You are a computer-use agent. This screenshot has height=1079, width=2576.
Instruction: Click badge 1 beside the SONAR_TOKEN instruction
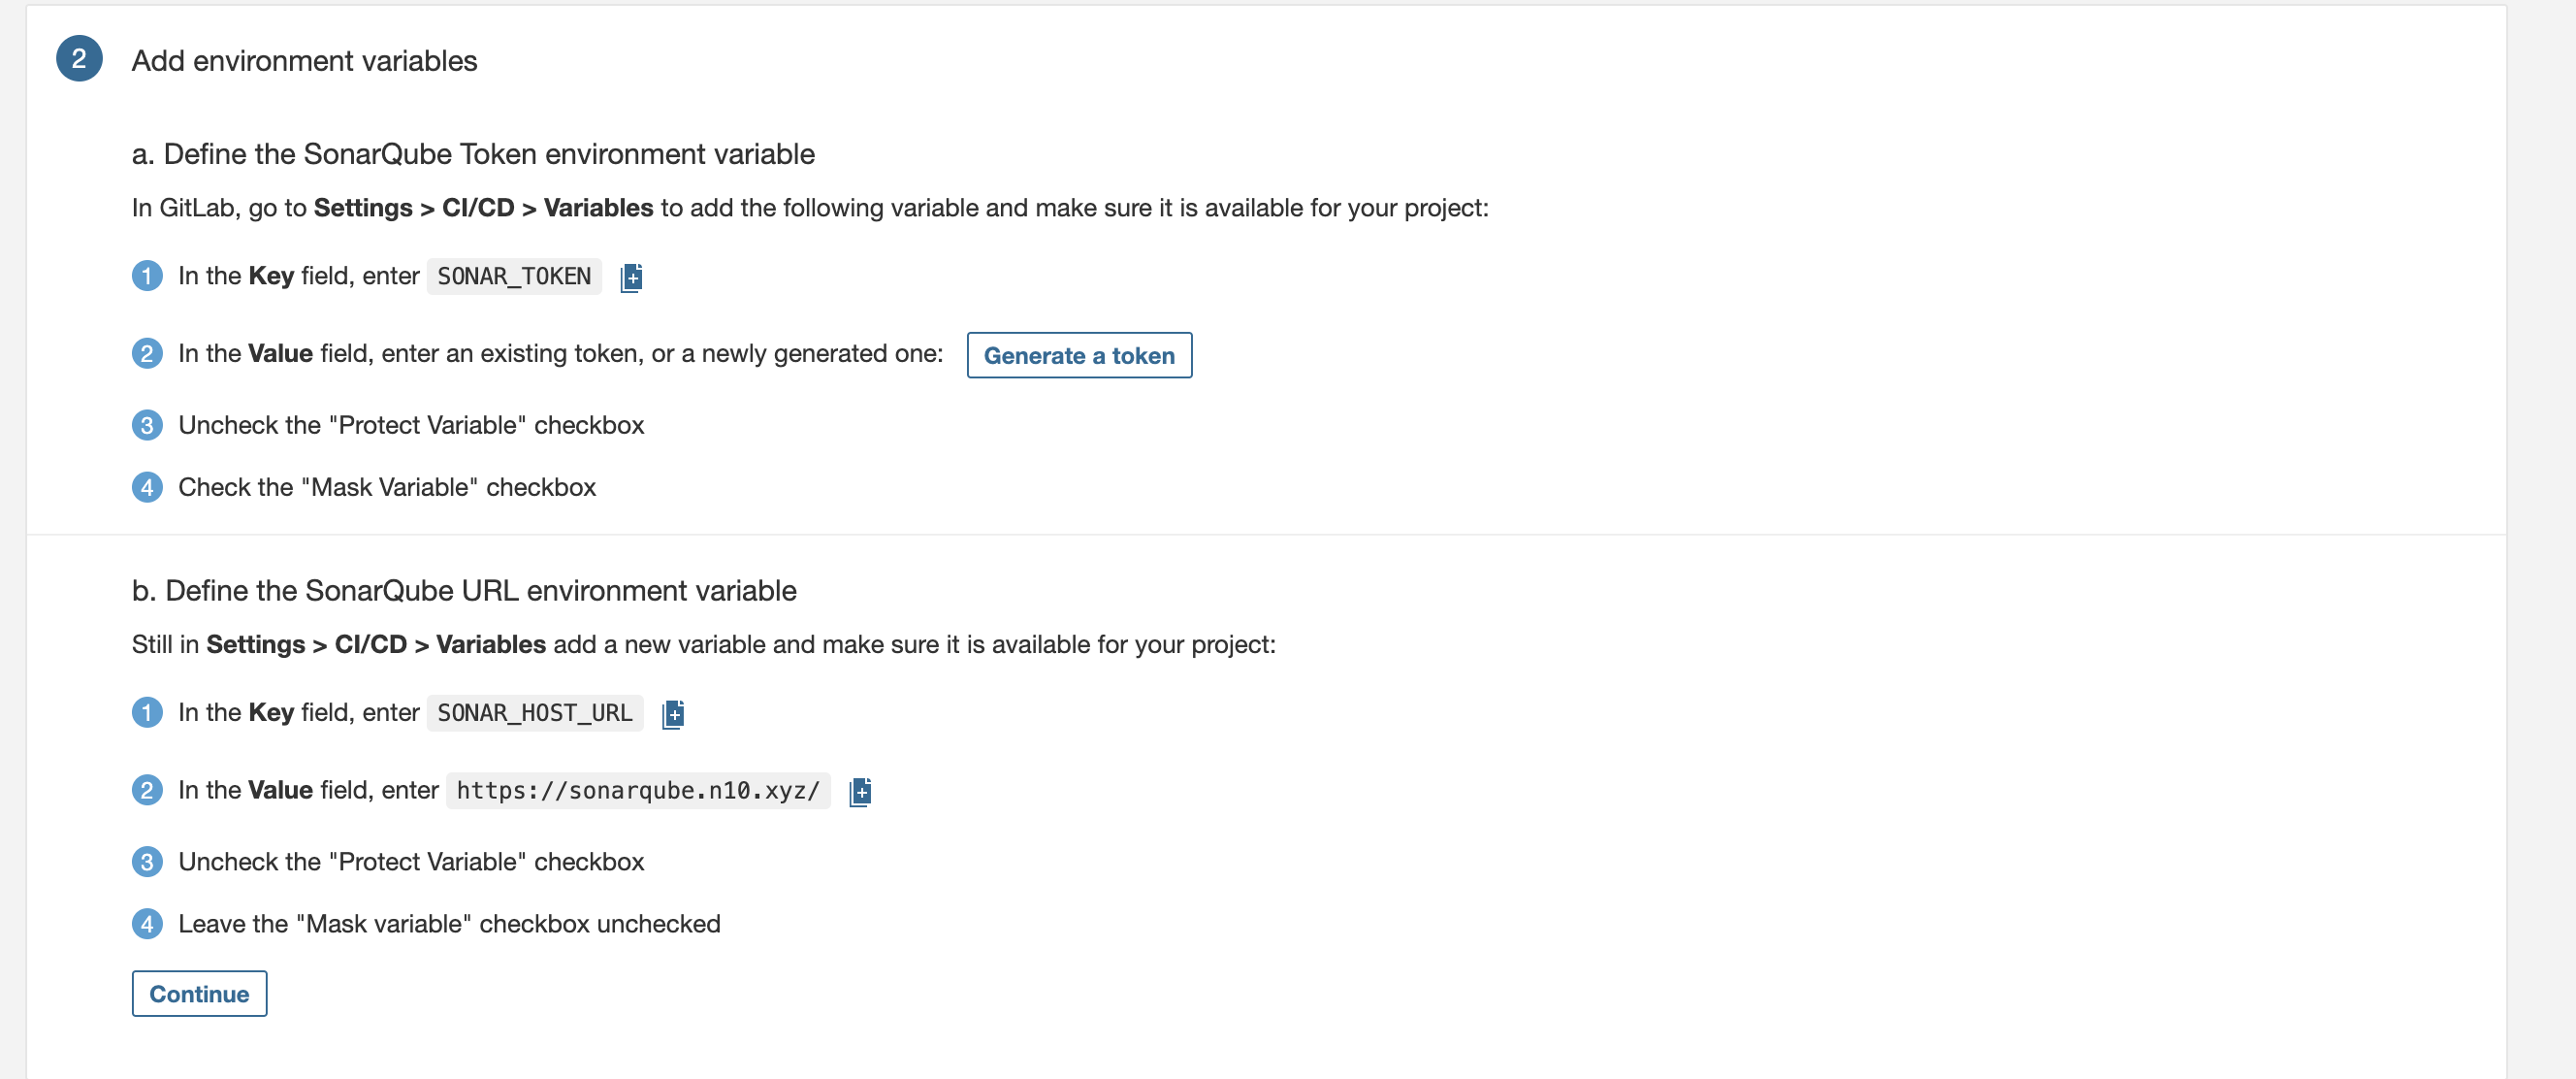(147, 276)
